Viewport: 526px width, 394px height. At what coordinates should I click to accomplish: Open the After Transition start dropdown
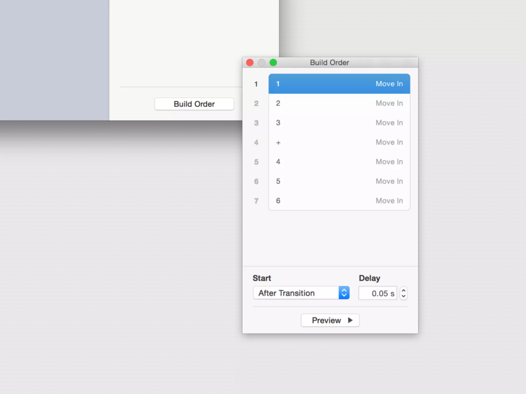click(x=295, y=293)
